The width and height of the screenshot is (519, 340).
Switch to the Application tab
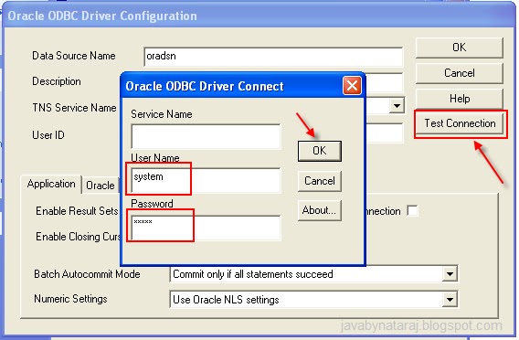51,184
